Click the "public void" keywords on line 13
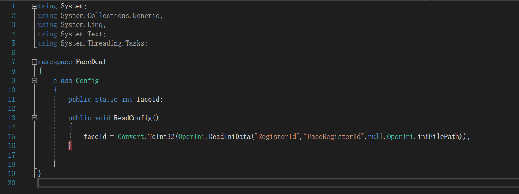Image resolution: width=519 pixels, height=194 pixels. click(x=89, y=118)
